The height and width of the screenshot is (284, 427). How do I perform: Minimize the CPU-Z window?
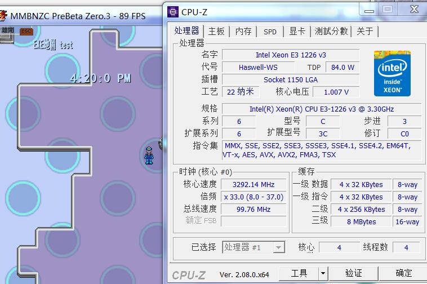click(369, 10)
